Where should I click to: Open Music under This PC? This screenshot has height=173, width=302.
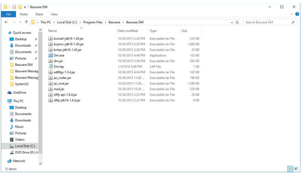(19, 127)
